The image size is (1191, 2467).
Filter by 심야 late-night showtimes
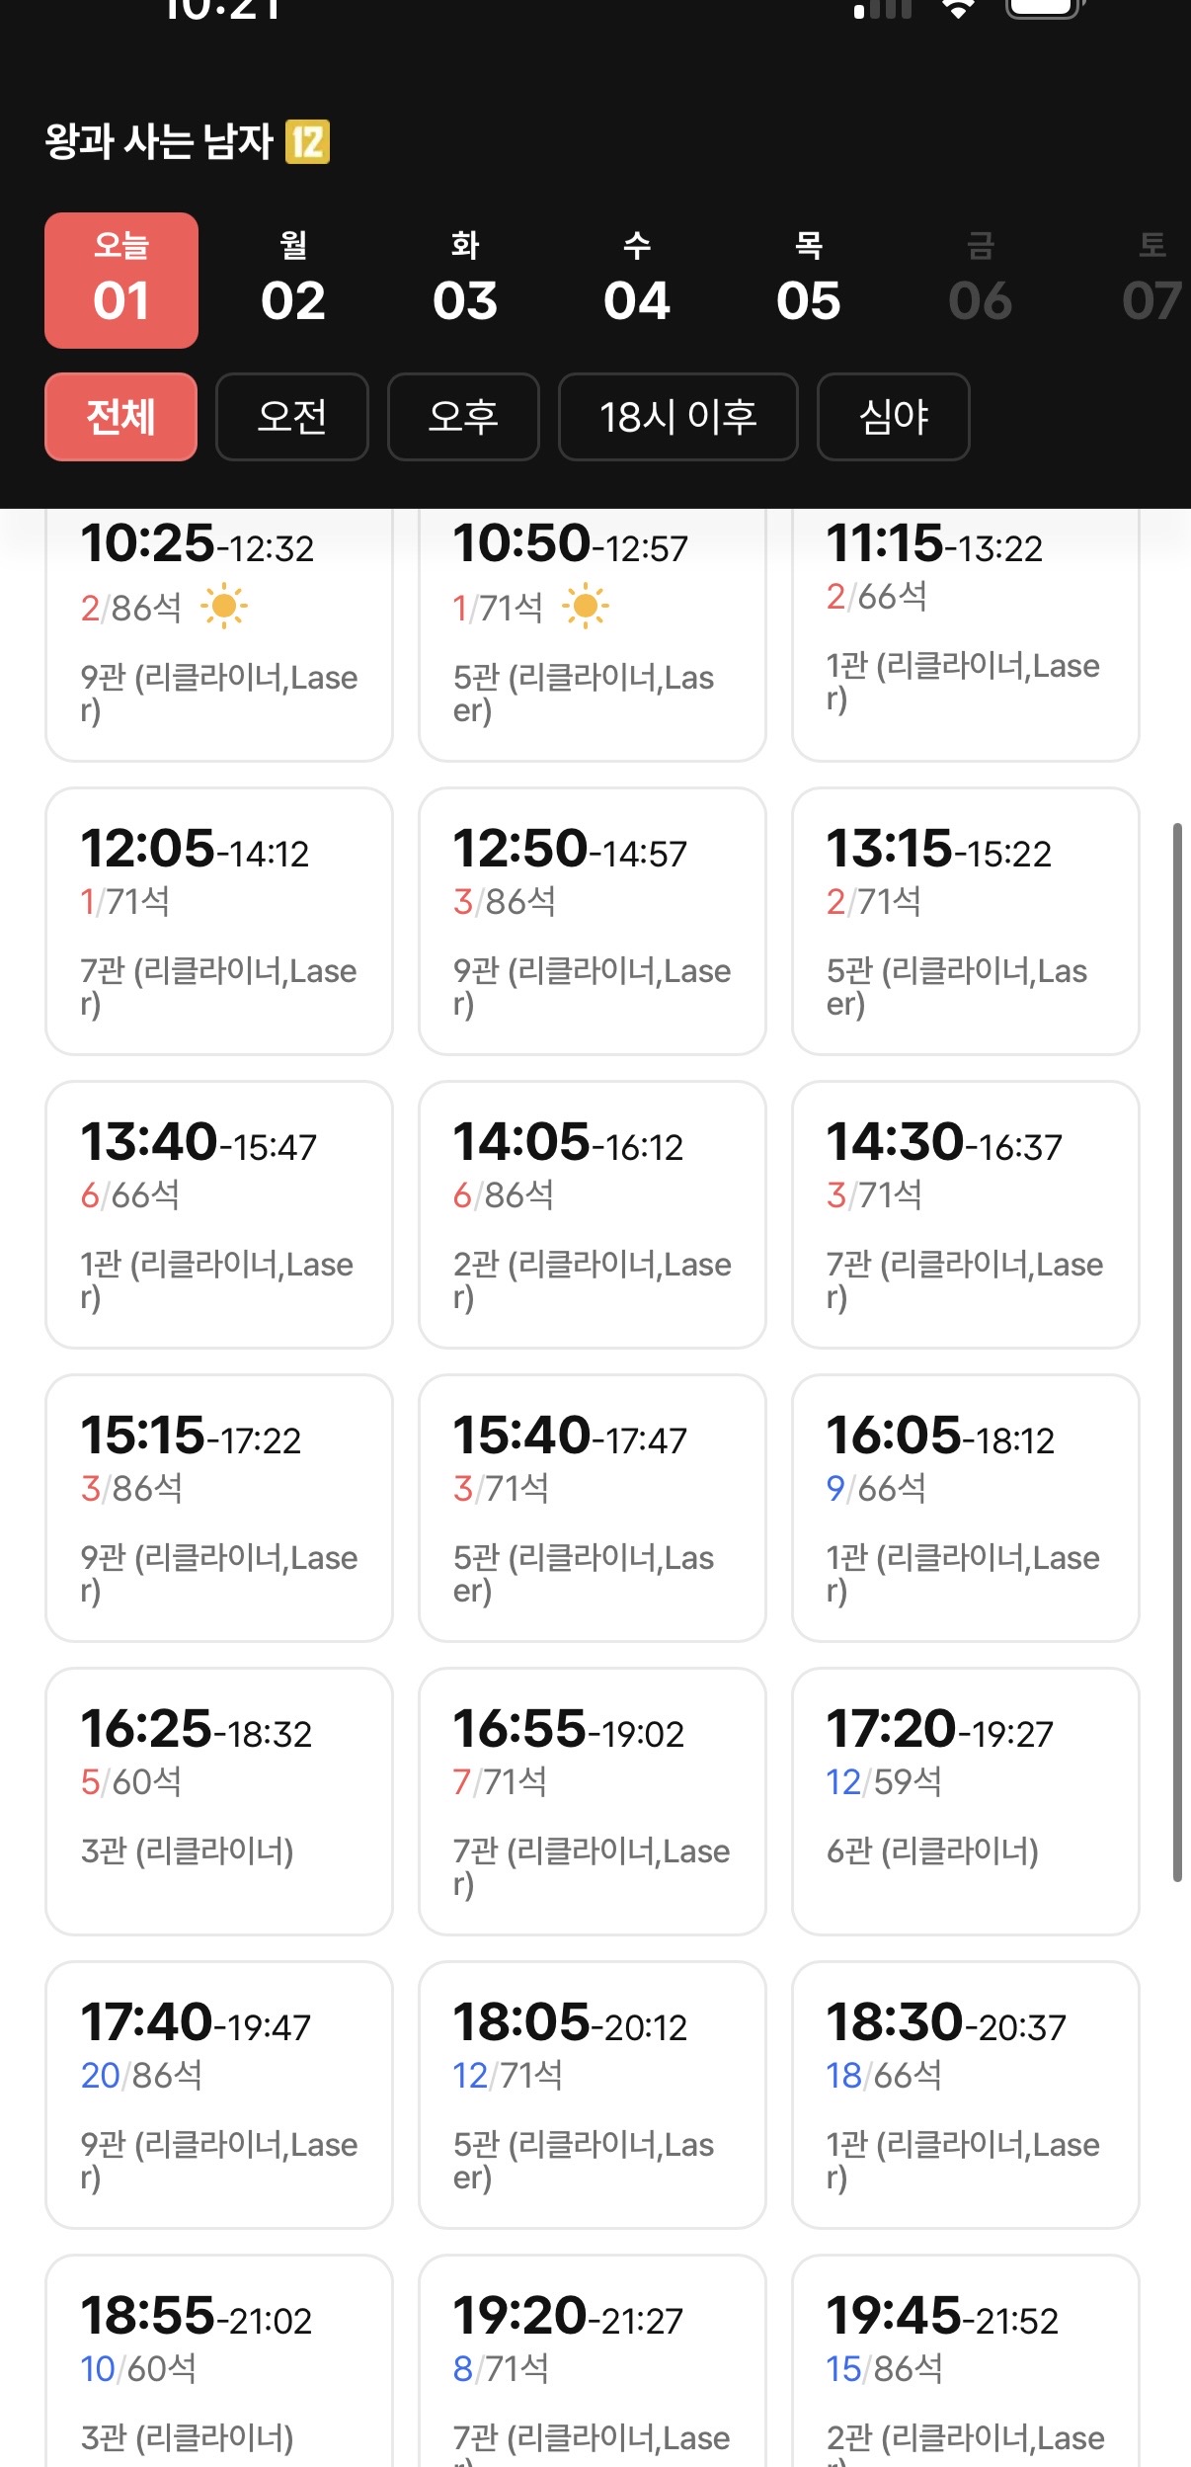894,417
